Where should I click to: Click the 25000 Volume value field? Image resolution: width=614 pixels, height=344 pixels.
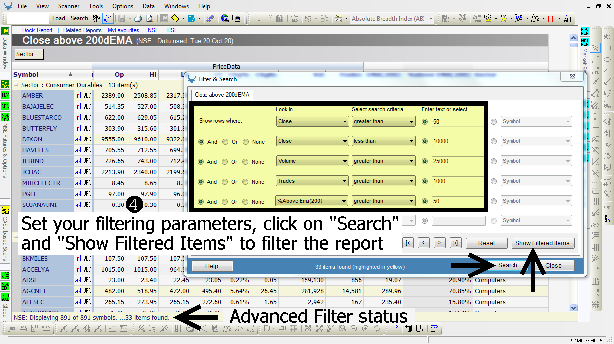click(x=457, y=161)
